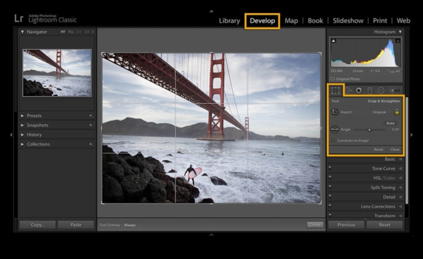The image size is (423, 259).
Task: Switch to the Library module
Action: click(x=229, y=21)
